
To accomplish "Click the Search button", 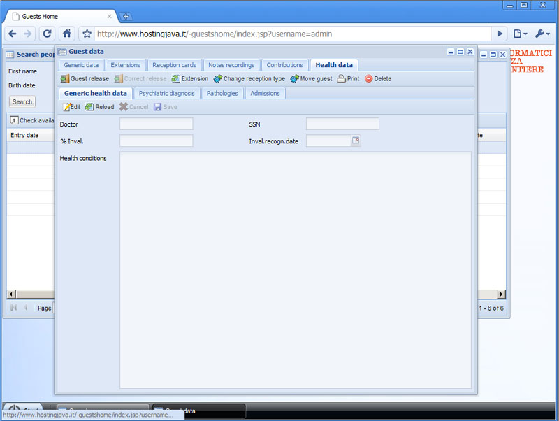I will coord(22,101).
